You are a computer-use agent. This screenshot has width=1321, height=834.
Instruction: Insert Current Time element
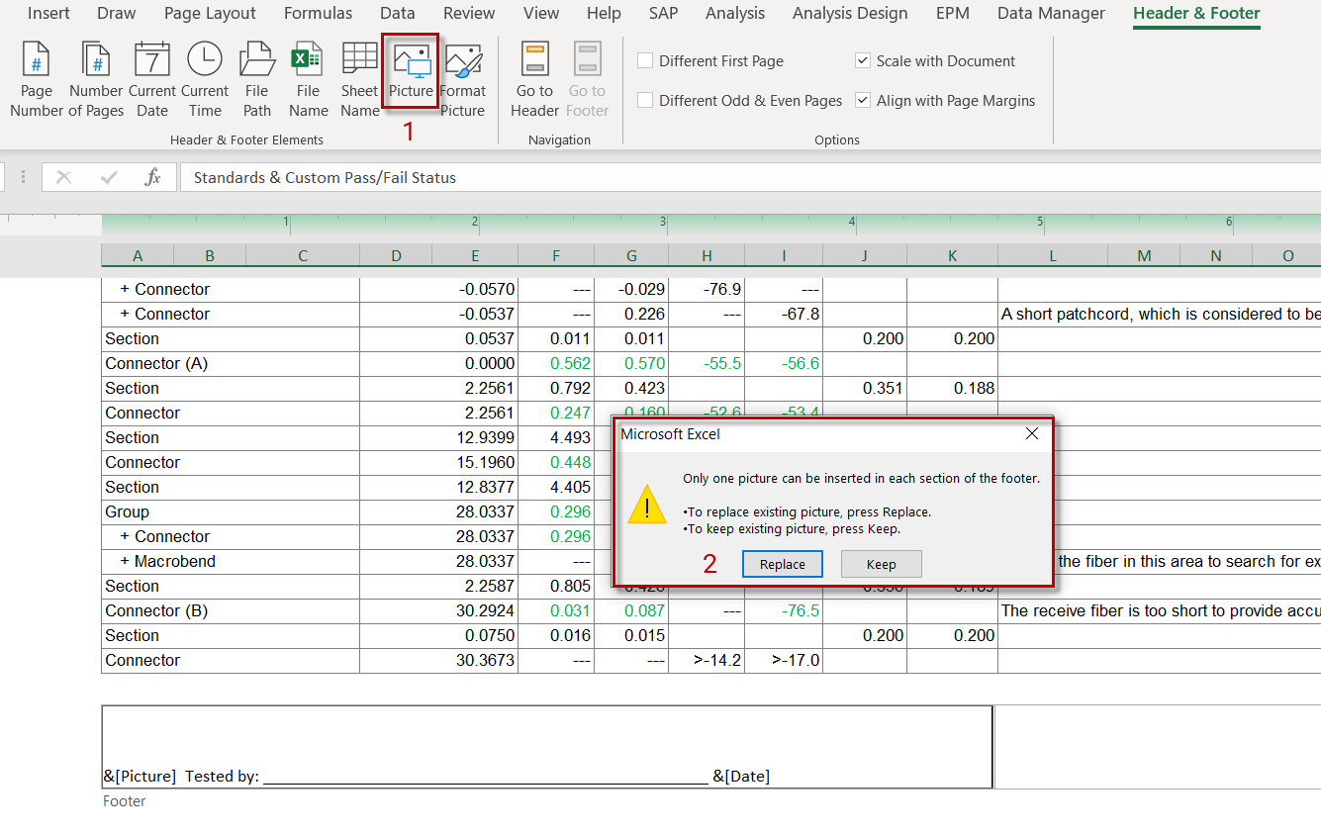[x=205, y=79]
